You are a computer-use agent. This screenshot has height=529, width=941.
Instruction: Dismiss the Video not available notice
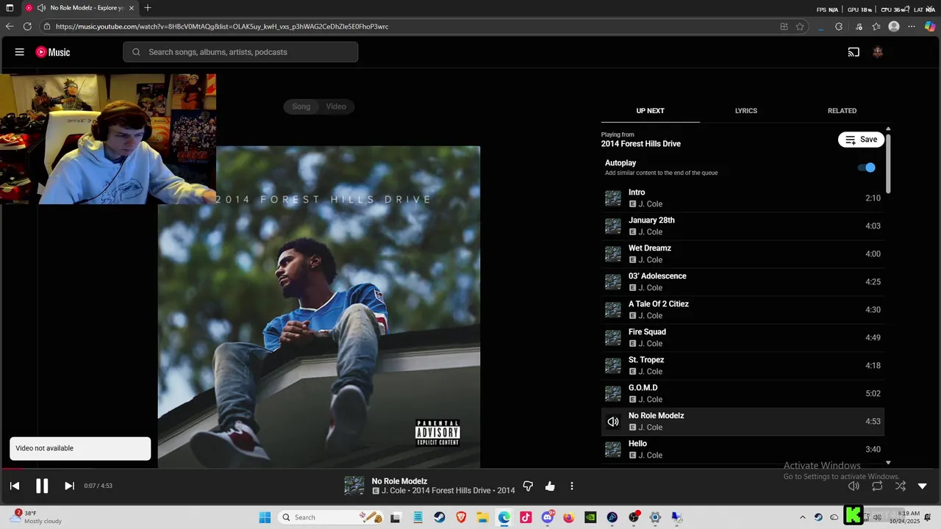click(x=80, y=448)
